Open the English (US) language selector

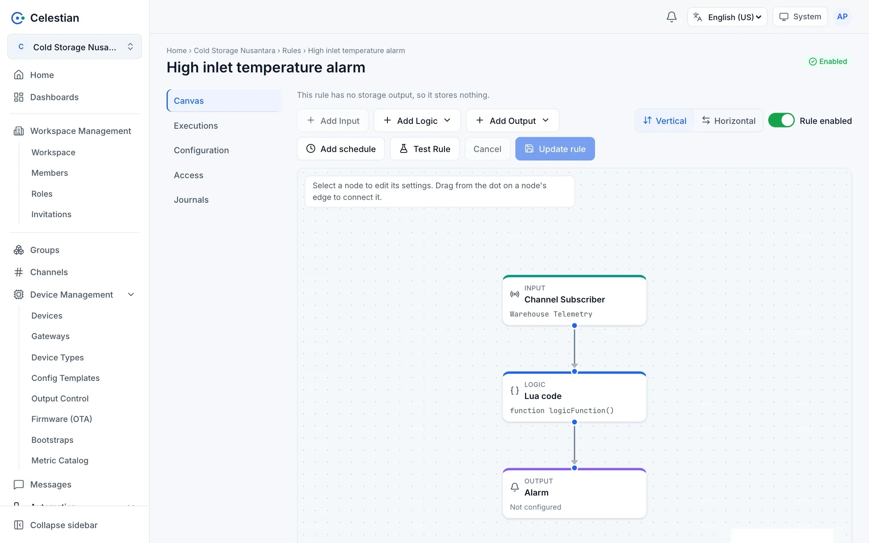(727, 17)
